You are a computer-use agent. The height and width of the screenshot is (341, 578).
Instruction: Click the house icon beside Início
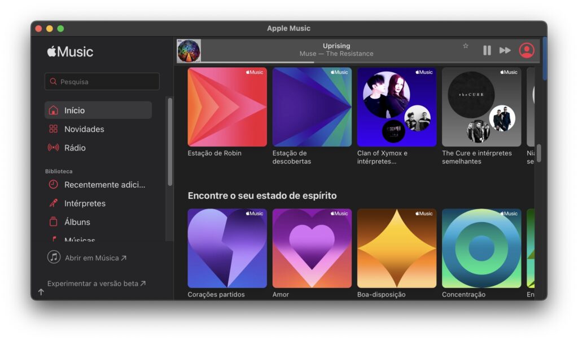(x=54, y=110)
